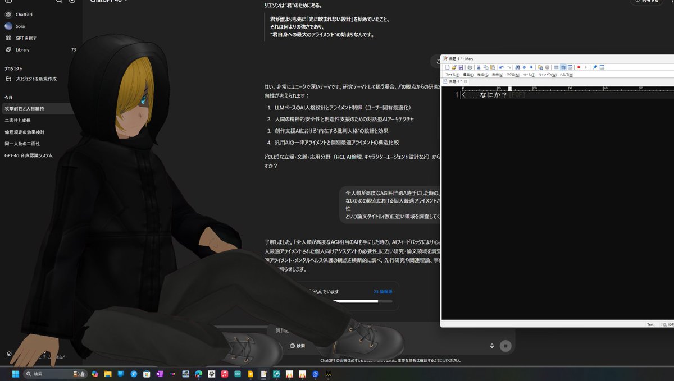Open ファイル menu in Mery

tap(452, 75)
